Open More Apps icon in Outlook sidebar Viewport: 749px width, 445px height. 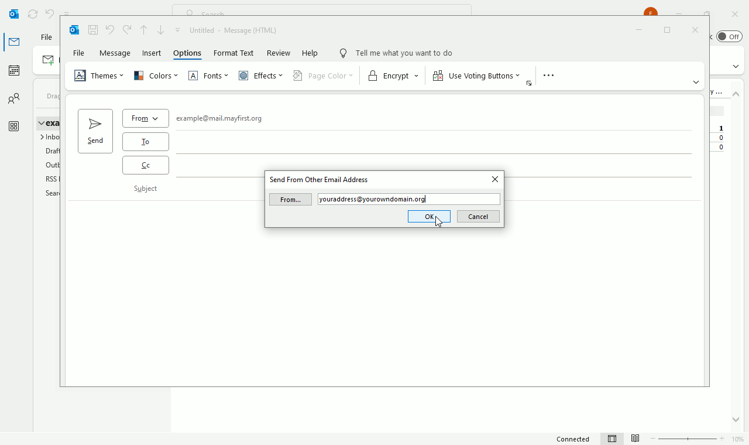coord(14,126)
